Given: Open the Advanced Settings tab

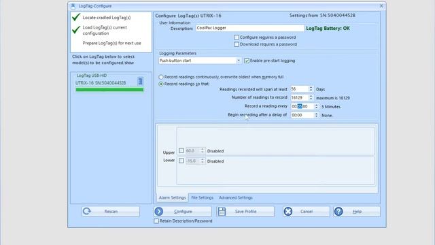Looking at the screenshot, I should [236, 197].
